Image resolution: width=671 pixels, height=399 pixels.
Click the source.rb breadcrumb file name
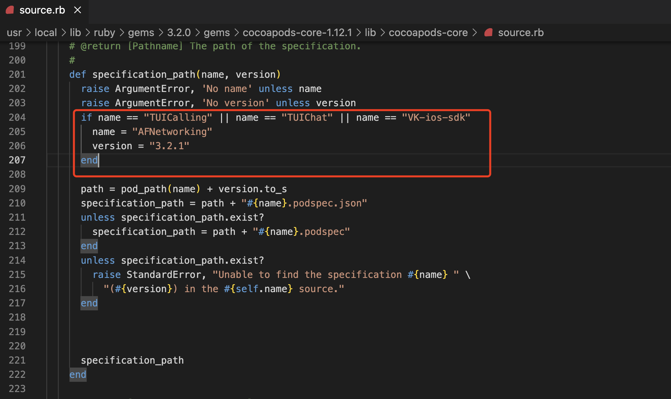pyautogui.click(x=521, y=32)
